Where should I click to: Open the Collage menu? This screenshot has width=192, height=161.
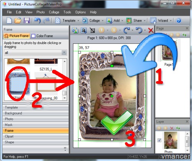[54, 12]
